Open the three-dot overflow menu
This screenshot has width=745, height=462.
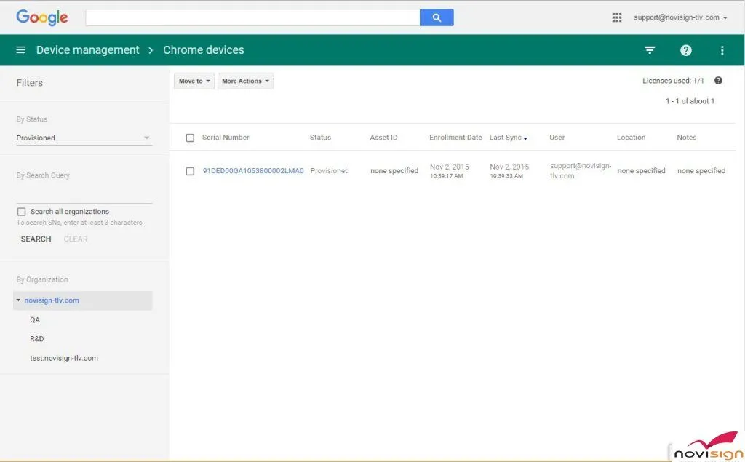point(722,50)
